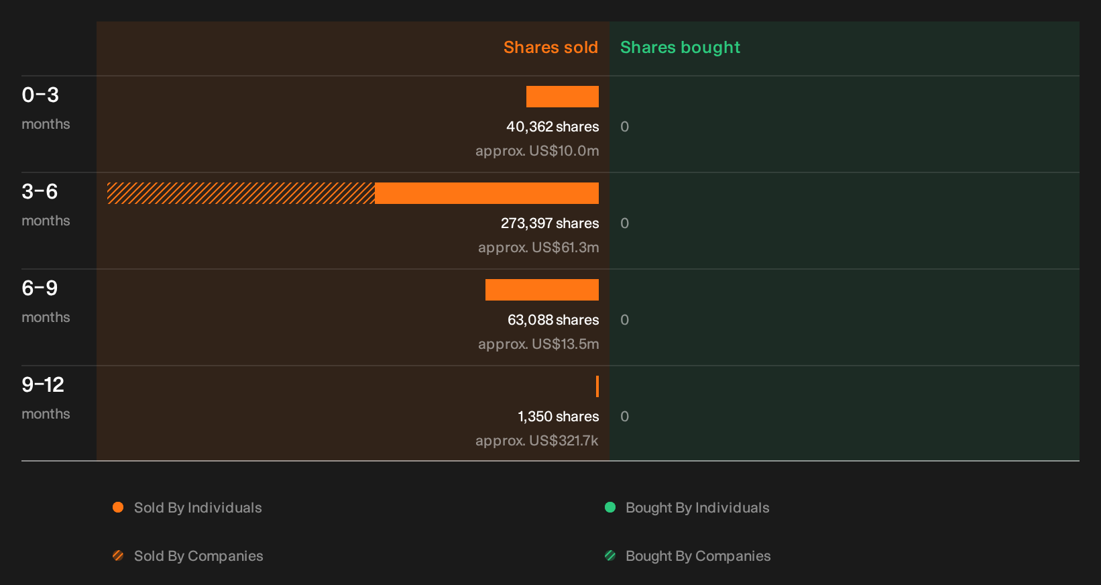Image resolution: width=1101 pixels, height=585 pixels.
Task: Click the Bought By Individuals legend label
Action: click(x=697, y=508)
